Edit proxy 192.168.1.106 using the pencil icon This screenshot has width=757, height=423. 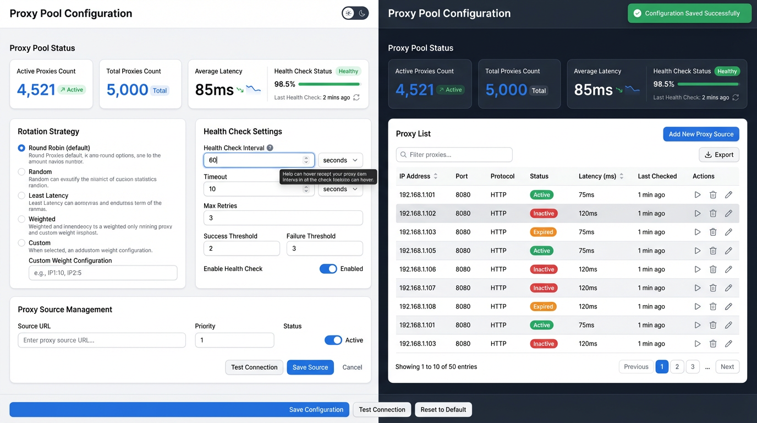[x=728, y=269]
